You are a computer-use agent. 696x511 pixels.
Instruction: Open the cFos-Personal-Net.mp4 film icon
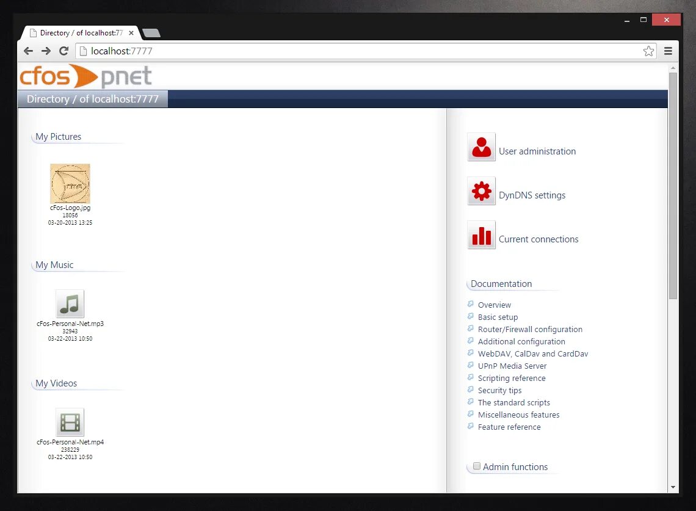click(x=70, y=422)
